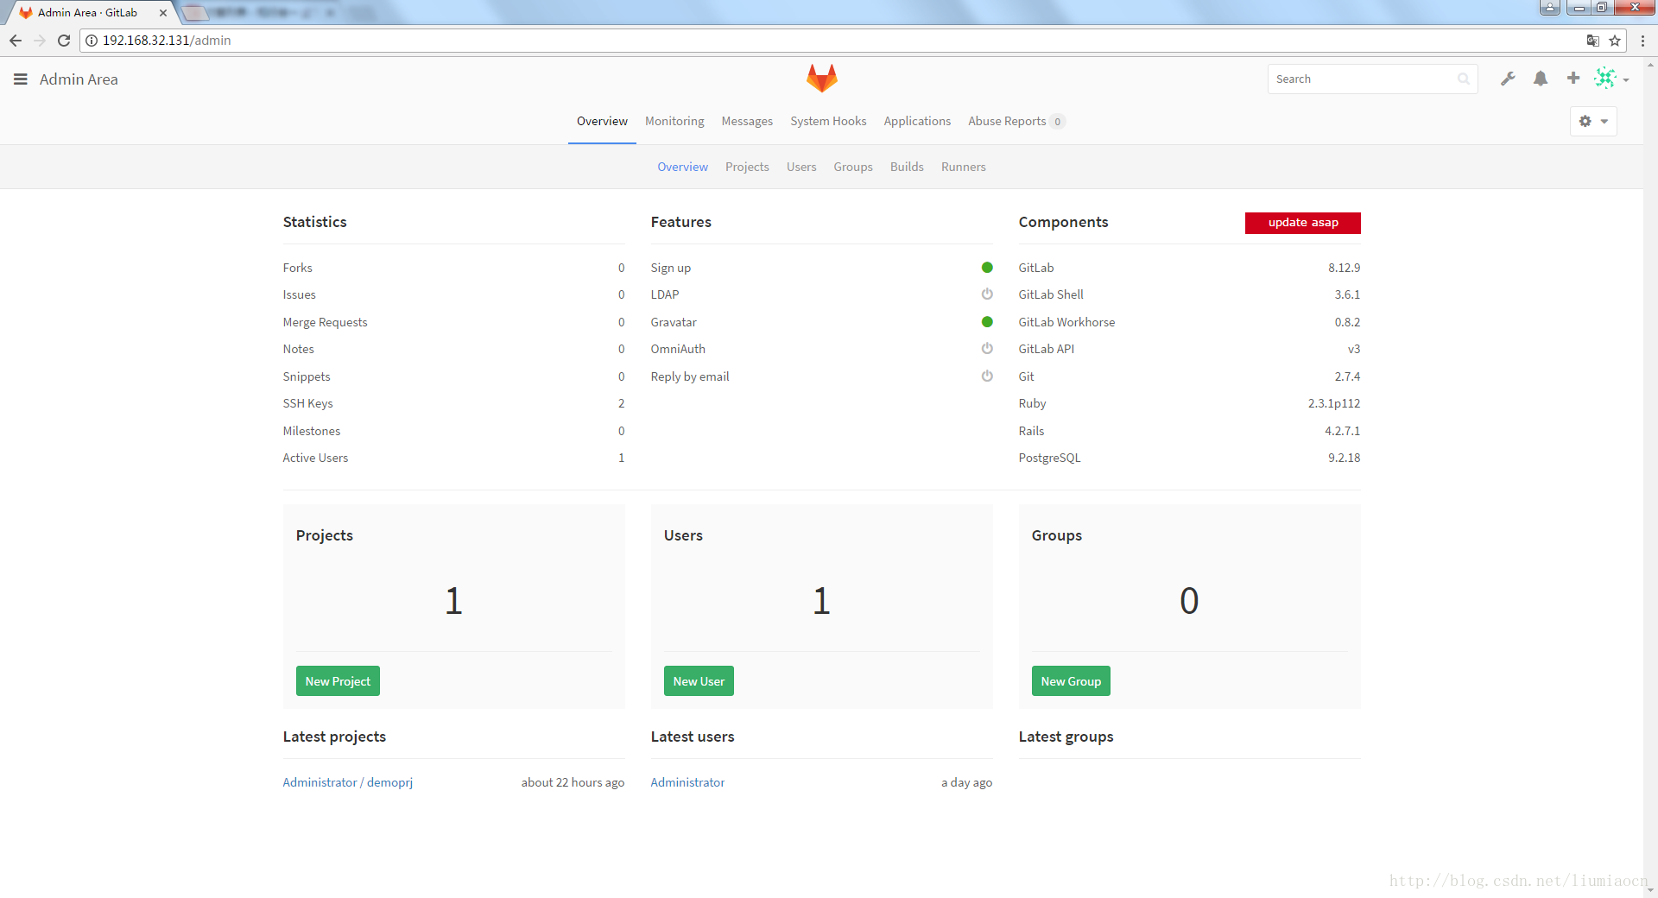Screen dimensions: 1658x898
Task: Click the New Group button
Action: (x=1071, y=681)
